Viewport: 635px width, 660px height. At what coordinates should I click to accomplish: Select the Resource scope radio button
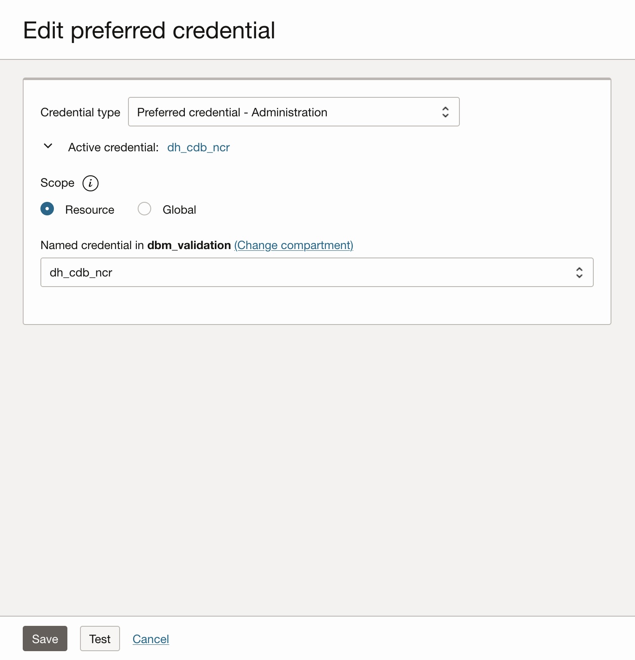[47, 209]
